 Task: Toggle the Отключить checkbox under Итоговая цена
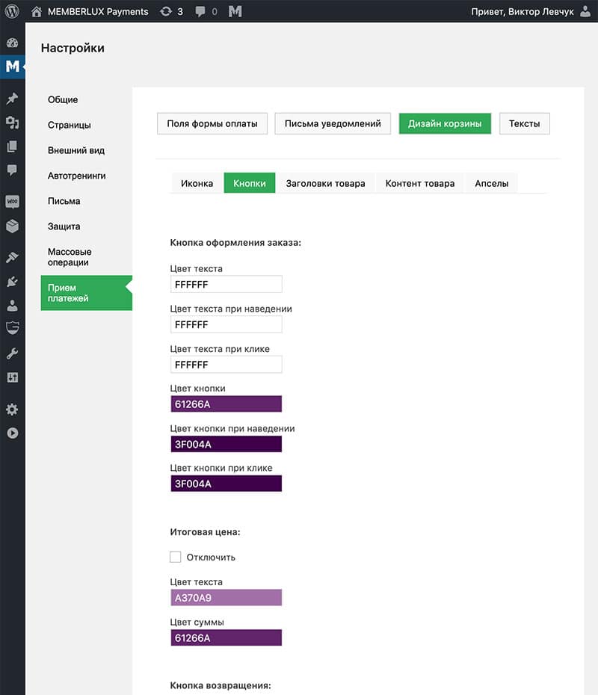[176, 557]
